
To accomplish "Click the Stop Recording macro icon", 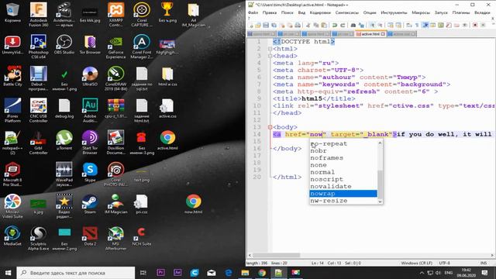I will [483, 25].
